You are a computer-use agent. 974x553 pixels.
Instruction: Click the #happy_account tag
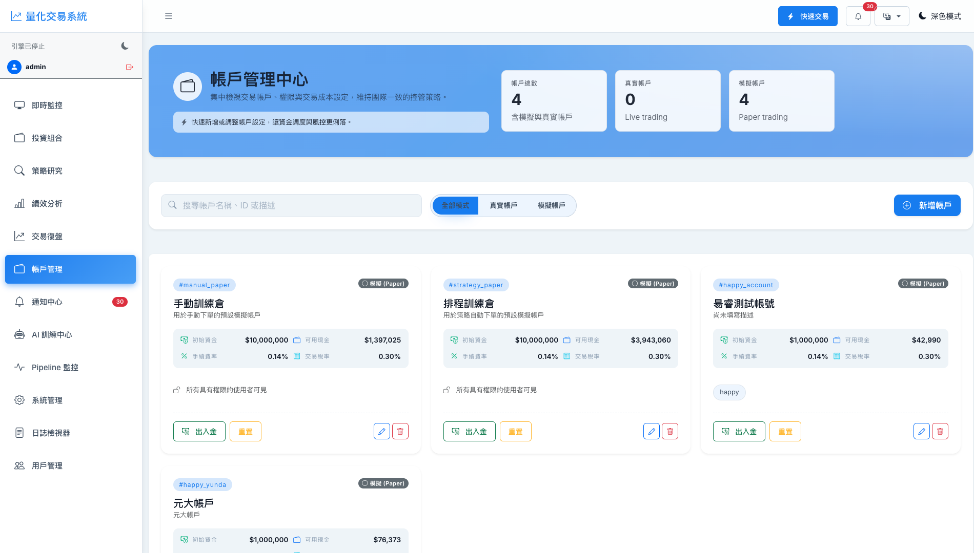tap(746, 285)
